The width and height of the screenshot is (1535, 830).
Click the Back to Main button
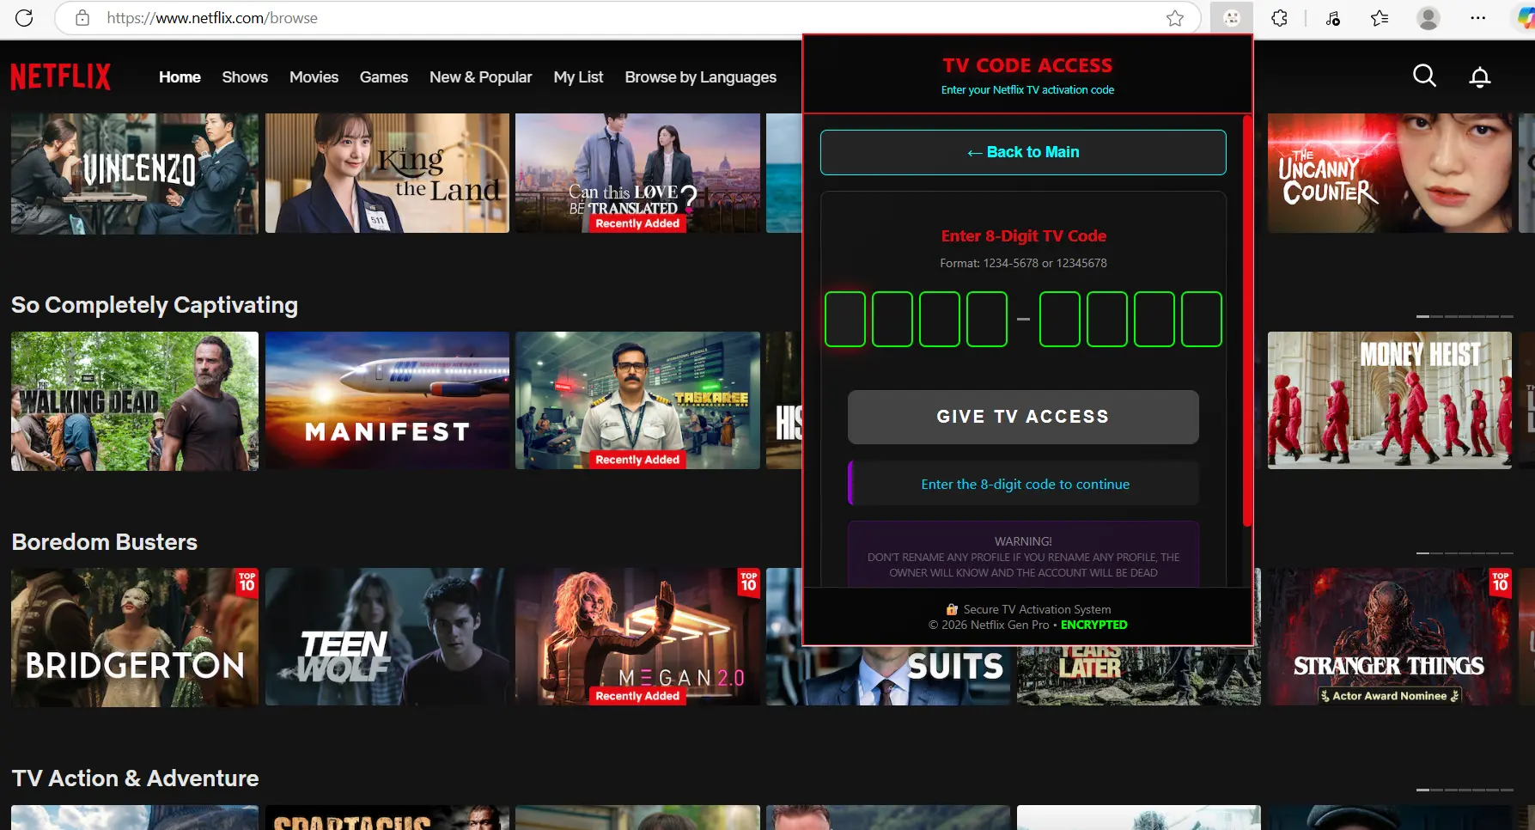[x=1023, y=152]
